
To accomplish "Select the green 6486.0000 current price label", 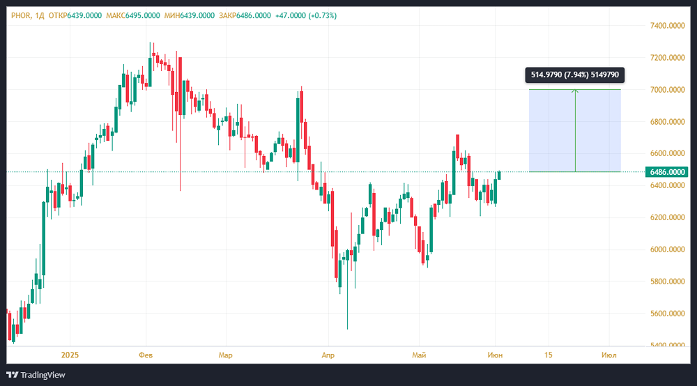I will (667, 171).
